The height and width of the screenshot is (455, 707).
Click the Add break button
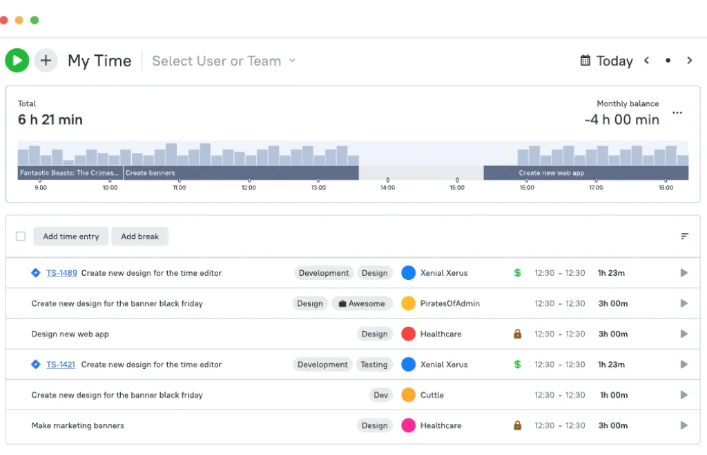pyautogui.click(x=140, y=236)
